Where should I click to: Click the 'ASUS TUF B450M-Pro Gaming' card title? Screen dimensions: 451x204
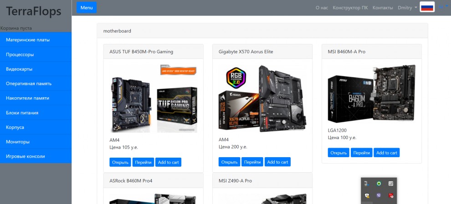[141, 52]
